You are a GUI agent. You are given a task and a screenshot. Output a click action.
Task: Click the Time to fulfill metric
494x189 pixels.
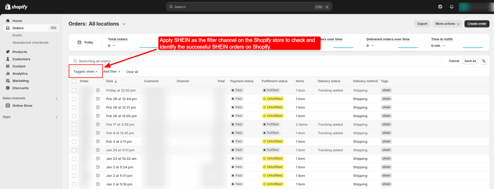(x=442, y=39)
